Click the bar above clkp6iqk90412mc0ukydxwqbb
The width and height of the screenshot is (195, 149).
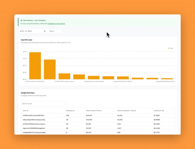[x=94, y=77]
